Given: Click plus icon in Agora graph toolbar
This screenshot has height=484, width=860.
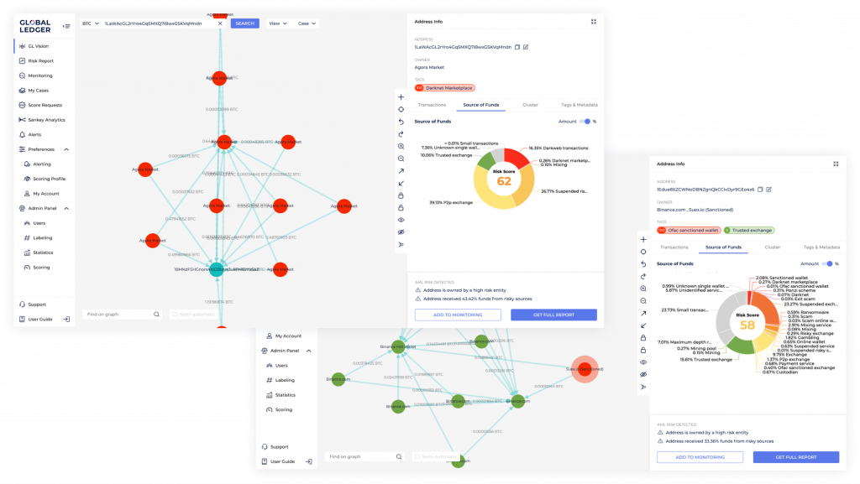Looking at the screenshot, I should click(401, 97).
